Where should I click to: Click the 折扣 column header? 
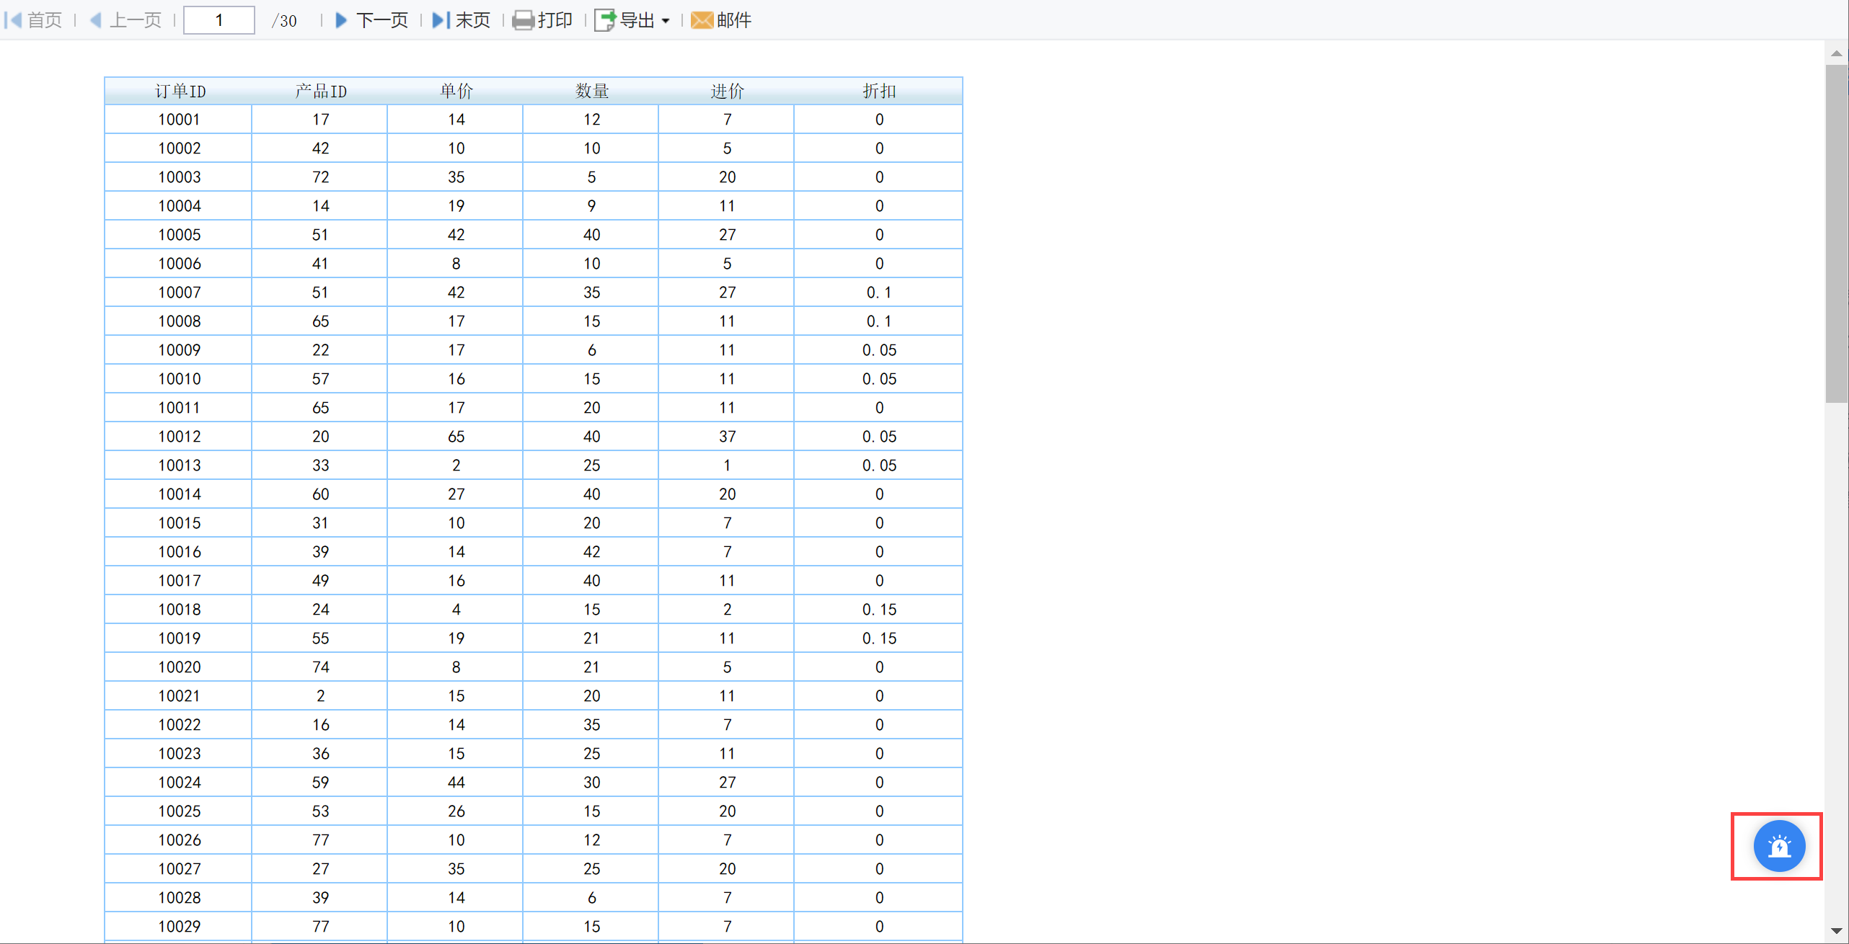click(878, 92)
